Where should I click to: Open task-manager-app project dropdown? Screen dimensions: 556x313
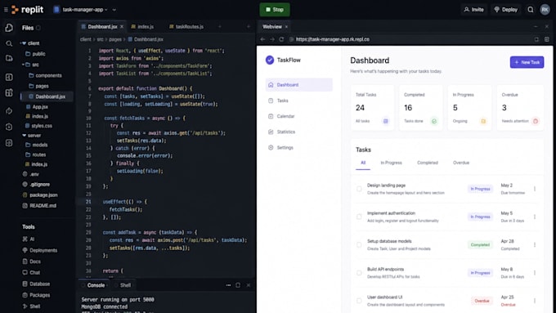(80, 10)
